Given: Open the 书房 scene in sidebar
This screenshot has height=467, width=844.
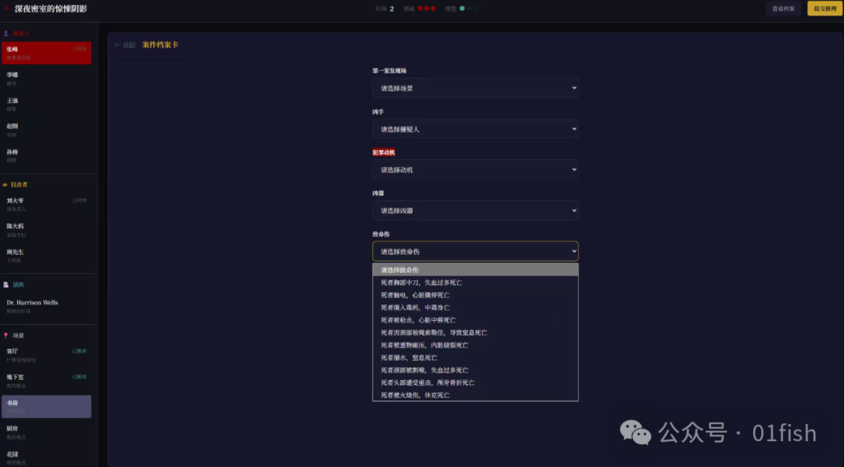Looking at the screenshot, I should click(x=46, y=407).
